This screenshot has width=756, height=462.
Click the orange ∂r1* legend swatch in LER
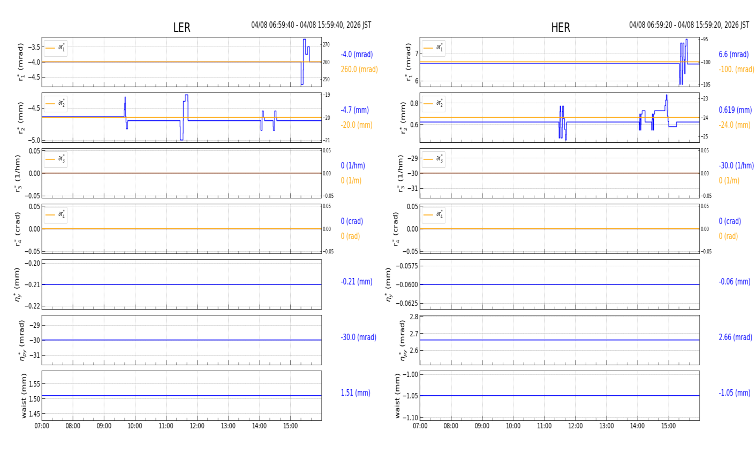point(50,48)
